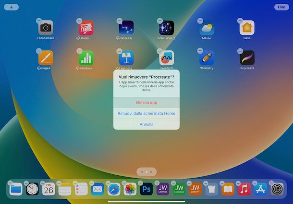Choose Elimina app in the dialog

point(146,102)
